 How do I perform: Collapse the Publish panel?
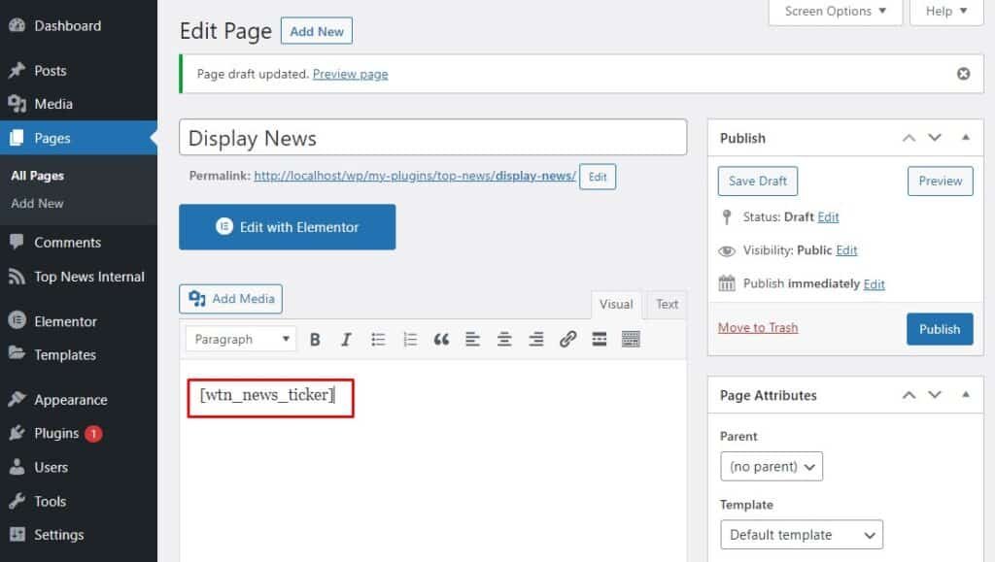[x=966, y=137]
